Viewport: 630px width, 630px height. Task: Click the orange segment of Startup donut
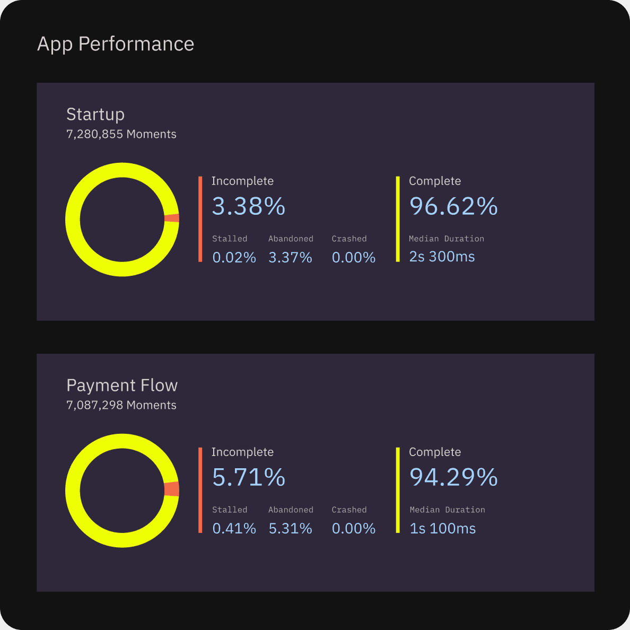point(171,218)
